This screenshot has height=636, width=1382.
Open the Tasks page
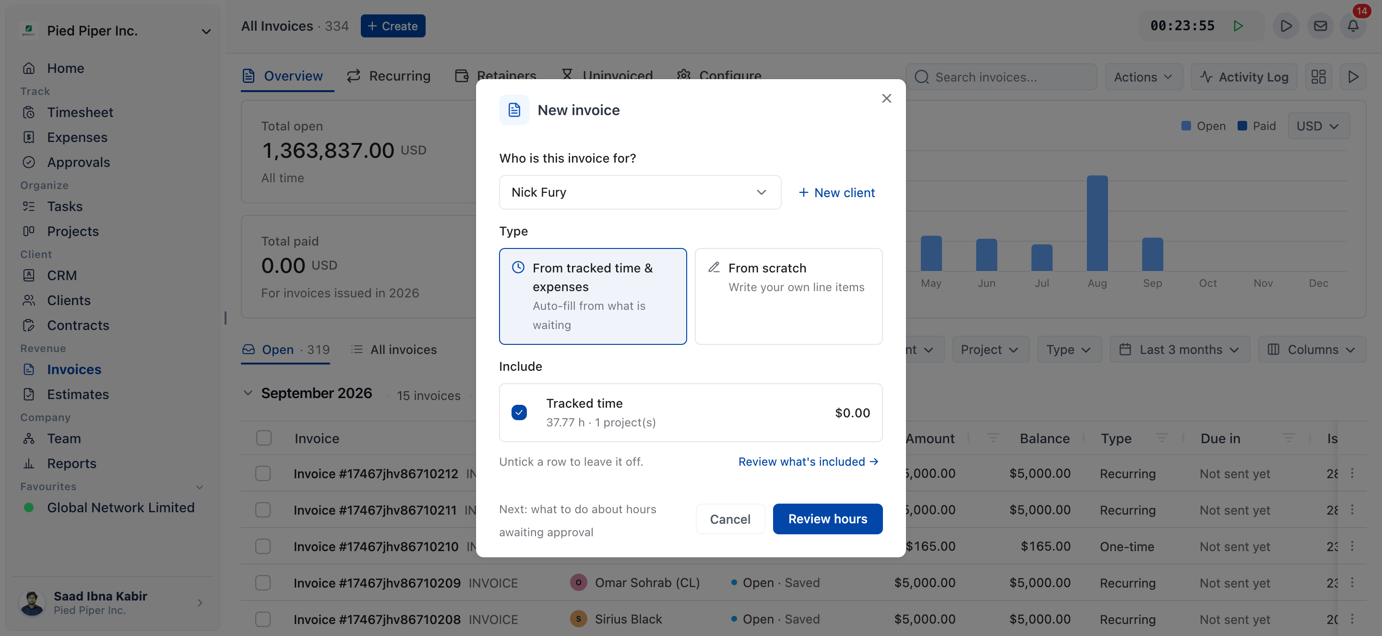point(64,206)
